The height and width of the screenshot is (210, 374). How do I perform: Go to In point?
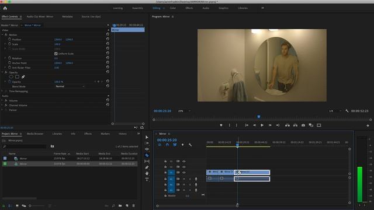click(247, 125)
